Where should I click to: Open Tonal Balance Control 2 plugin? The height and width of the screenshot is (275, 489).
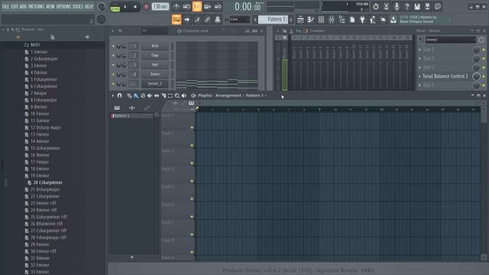tap(445, 76)
